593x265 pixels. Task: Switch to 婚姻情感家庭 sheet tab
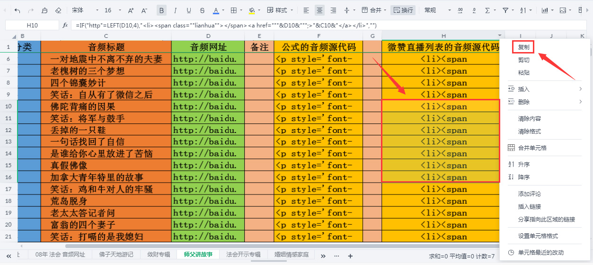tap(291, 255)
